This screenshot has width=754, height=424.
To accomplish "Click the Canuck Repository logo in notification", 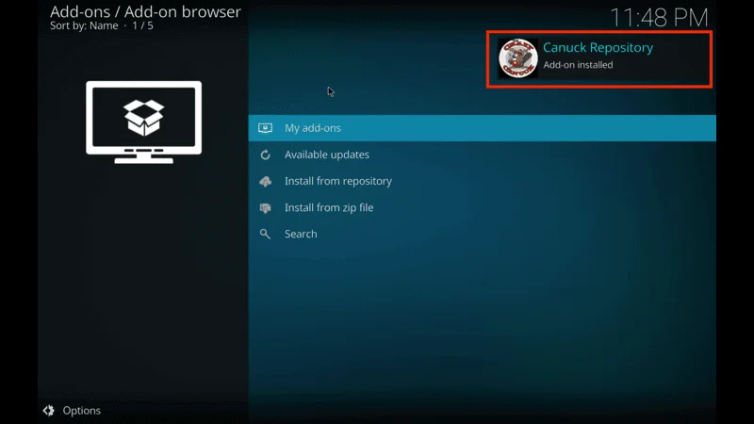I will (517, 58).
